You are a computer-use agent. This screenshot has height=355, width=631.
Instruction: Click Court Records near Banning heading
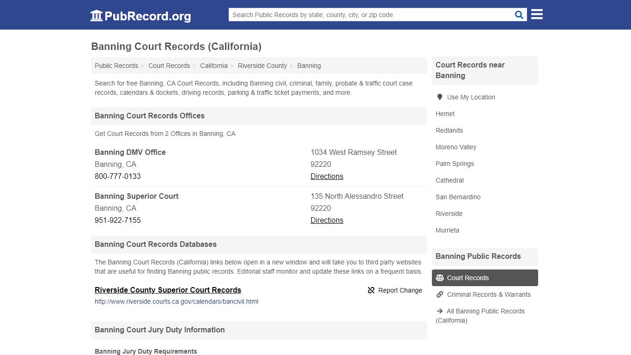click(470, 70)
